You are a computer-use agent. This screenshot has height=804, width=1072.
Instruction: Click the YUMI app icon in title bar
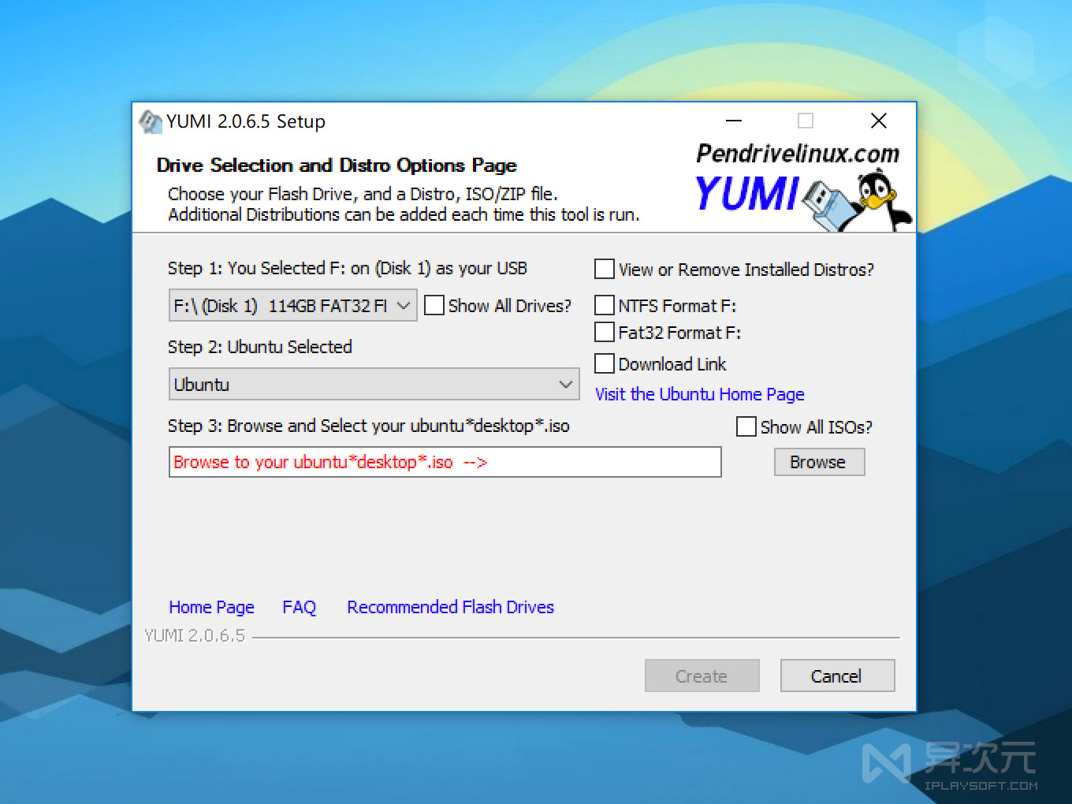pos(150,121)
